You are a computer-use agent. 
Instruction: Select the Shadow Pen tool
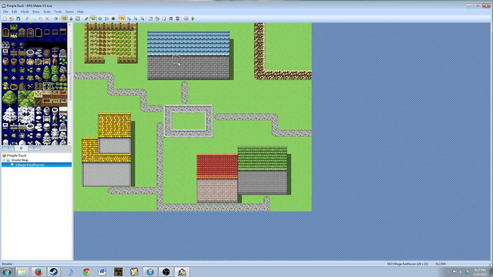tap(113, 18)
